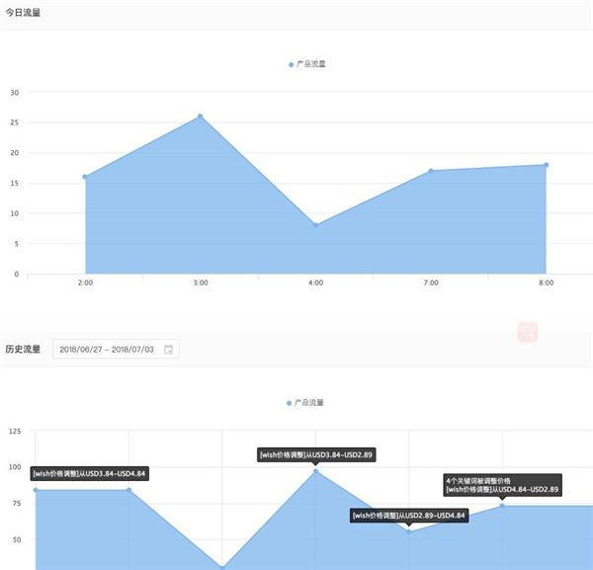Click the 4:00 x-axis label
This screenshot has width=593, height=570.
(316, 283)
